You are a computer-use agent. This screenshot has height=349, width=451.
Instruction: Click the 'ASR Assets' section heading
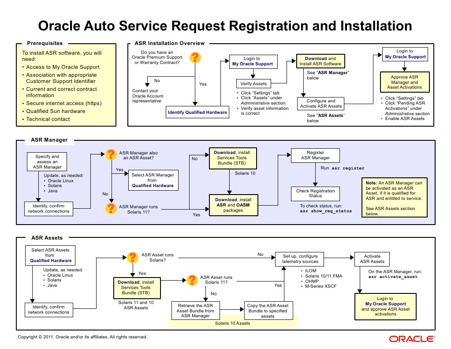tap(47, 238)
